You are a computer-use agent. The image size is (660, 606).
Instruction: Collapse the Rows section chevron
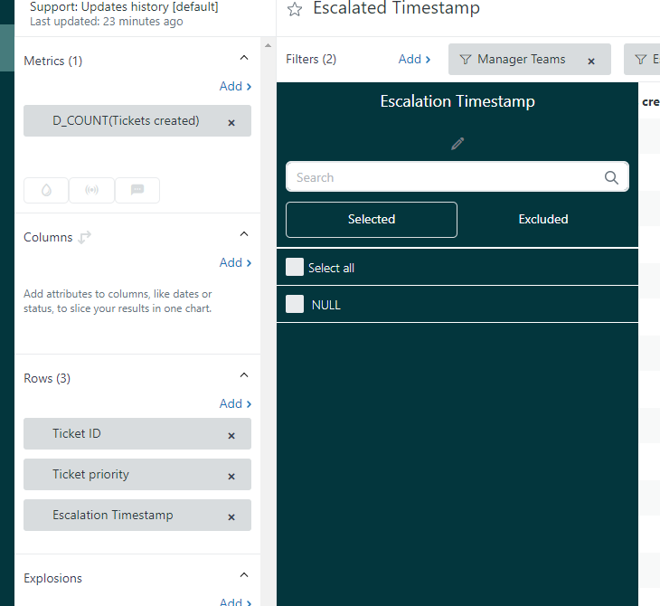coord(243,375)
